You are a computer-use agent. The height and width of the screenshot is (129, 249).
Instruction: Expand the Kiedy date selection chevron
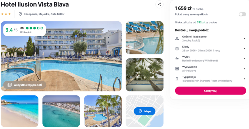point(244,49)
